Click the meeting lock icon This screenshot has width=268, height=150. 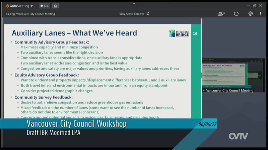click(55, 6)
